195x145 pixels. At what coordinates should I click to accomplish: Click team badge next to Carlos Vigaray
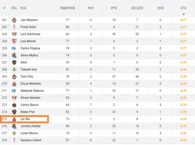click(14, 48)
